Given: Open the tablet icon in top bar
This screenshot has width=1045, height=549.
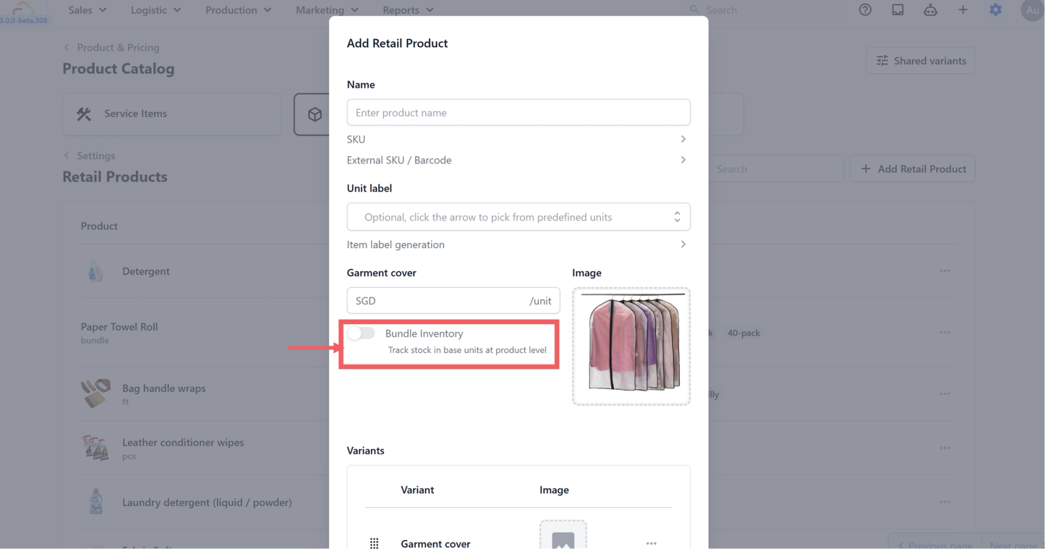Looking at the screenshot, I should point(898,10).
